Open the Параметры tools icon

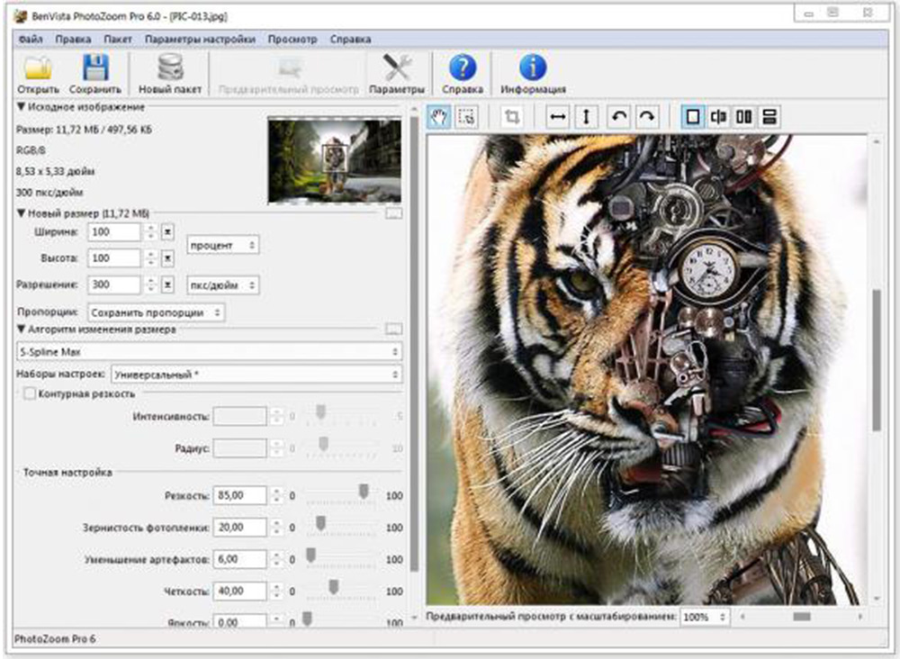pos(397,74)
